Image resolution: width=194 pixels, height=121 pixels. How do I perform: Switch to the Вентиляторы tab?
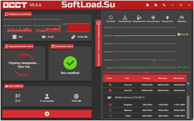click(x=153, y=19)
